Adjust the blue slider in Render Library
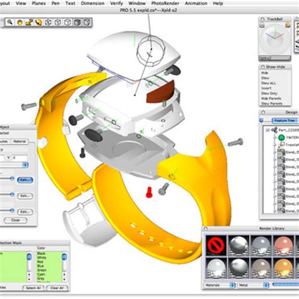This screenshot has height=299, width=299. tap(285, 284)
